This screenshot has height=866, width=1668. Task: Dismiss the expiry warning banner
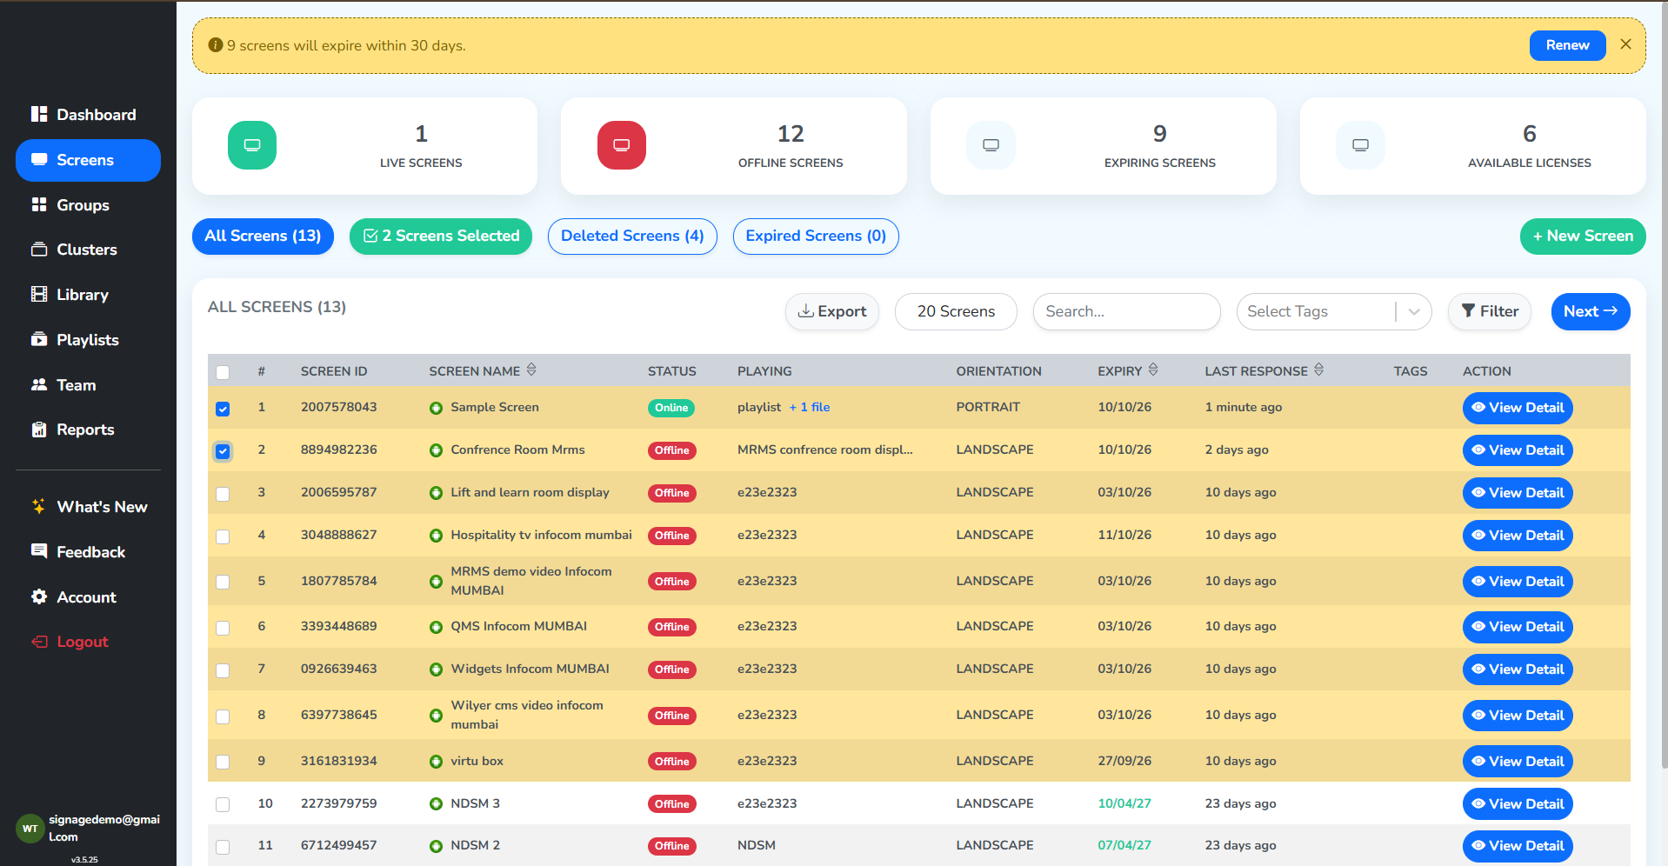(x=1625, y=44)
